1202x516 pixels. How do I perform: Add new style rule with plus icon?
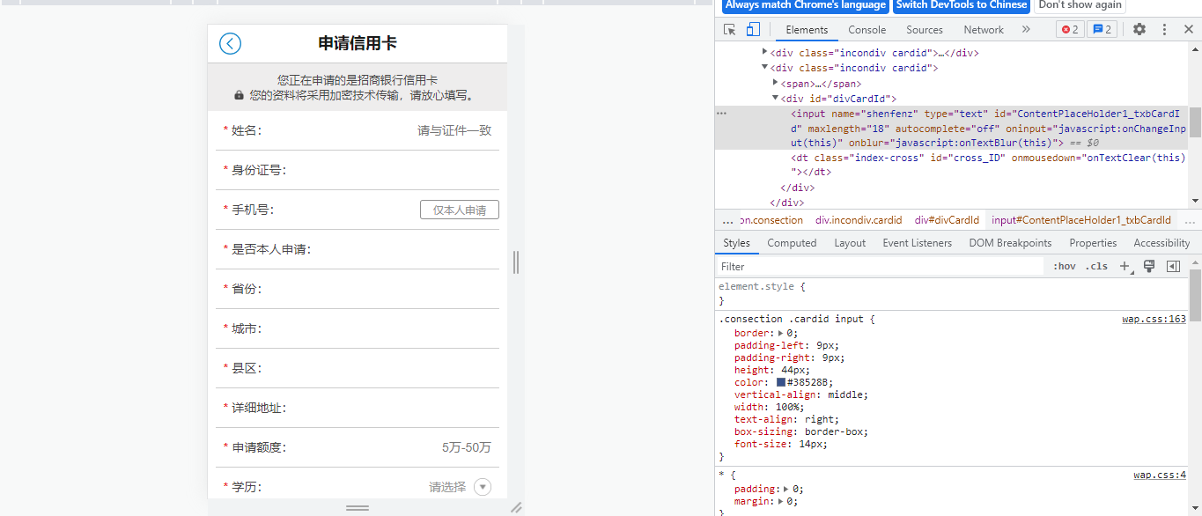pos(1125,266)
